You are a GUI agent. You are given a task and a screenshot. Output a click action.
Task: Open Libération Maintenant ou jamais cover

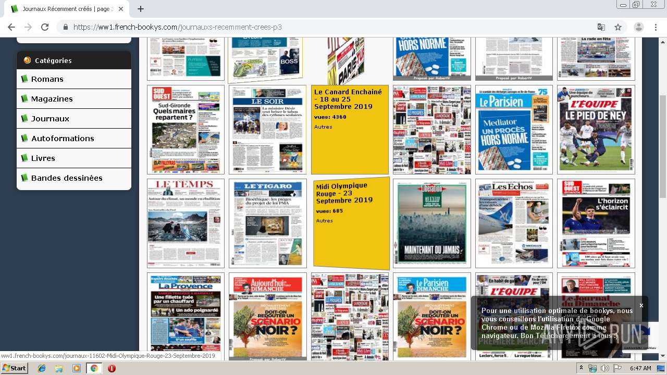431,223
